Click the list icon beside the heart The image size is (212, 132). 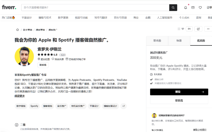tap(179, 29)
